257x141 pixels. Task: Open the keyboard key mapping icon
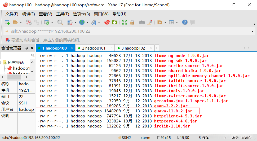point(142,22)
